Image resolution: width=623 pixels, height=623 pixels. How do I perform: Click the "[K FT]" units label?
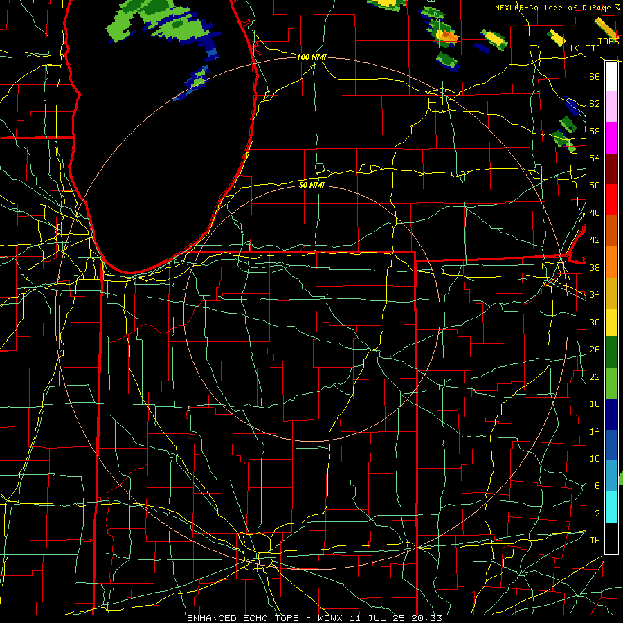585,48
